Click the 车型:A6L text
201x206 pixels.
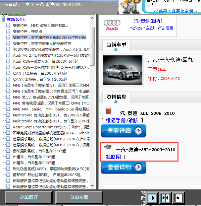tap(157, 69)
